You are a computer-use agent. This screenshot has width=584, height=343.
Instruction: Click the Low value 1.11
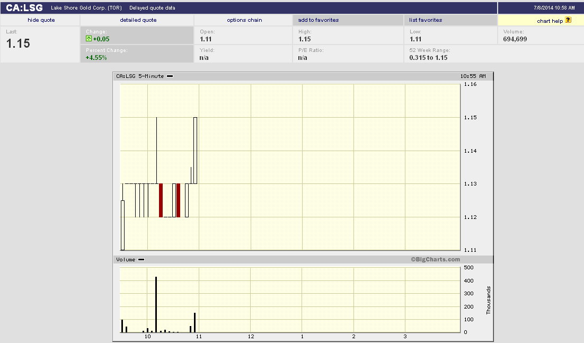(x=415, y=39)
